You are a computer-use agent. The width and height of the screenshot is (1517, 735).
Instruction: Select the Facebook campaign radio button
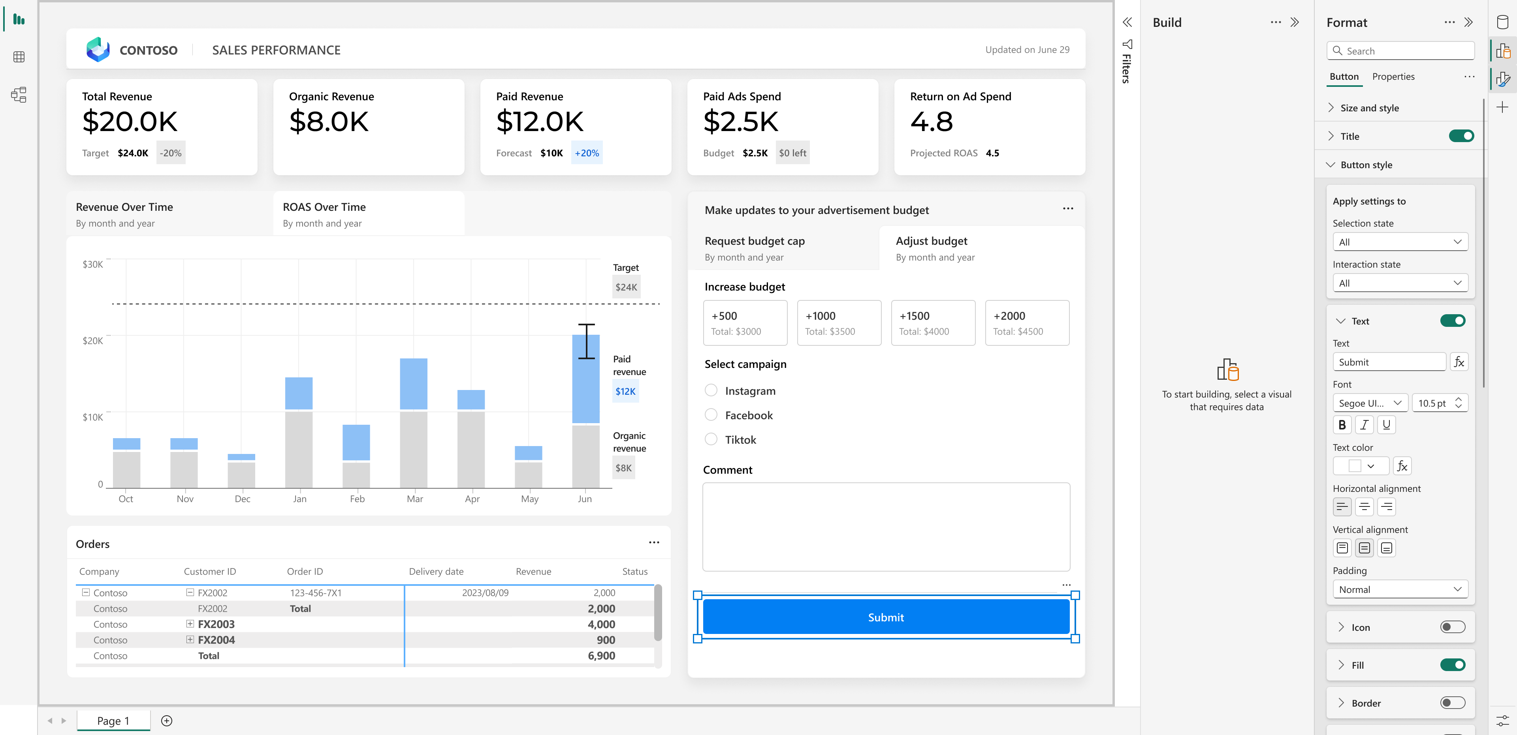pyautogui.click(x=711, y=415)
